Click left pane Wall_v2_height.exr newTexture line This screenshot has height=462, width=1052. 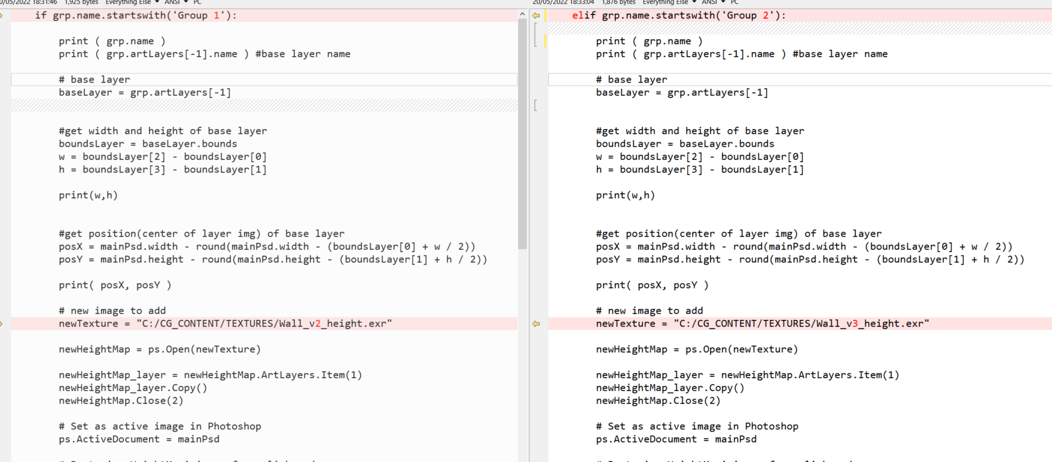(226, 324)
